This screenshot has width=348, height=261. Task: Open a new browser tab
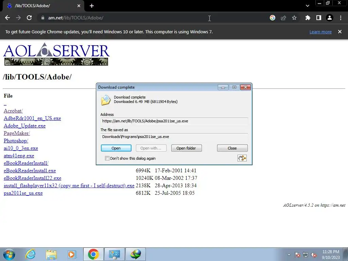click(x=92, y=6)
